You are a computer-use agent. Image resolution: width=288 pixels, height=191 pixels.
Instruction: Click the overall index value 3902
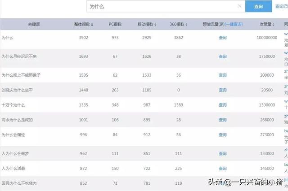point(84,38)
